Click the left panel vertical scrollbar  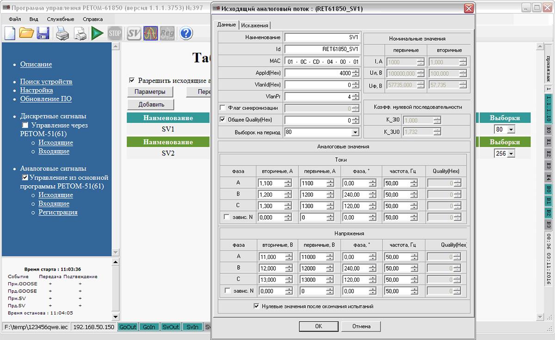click(115, 149)
